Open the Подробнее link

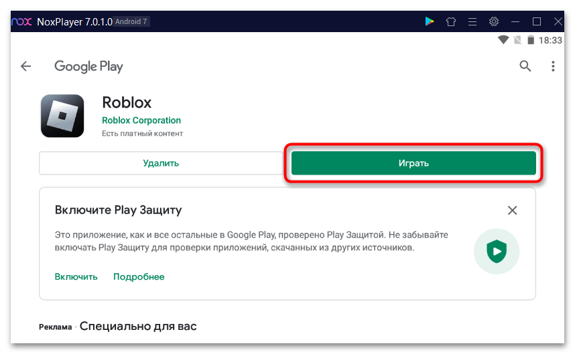139,276
